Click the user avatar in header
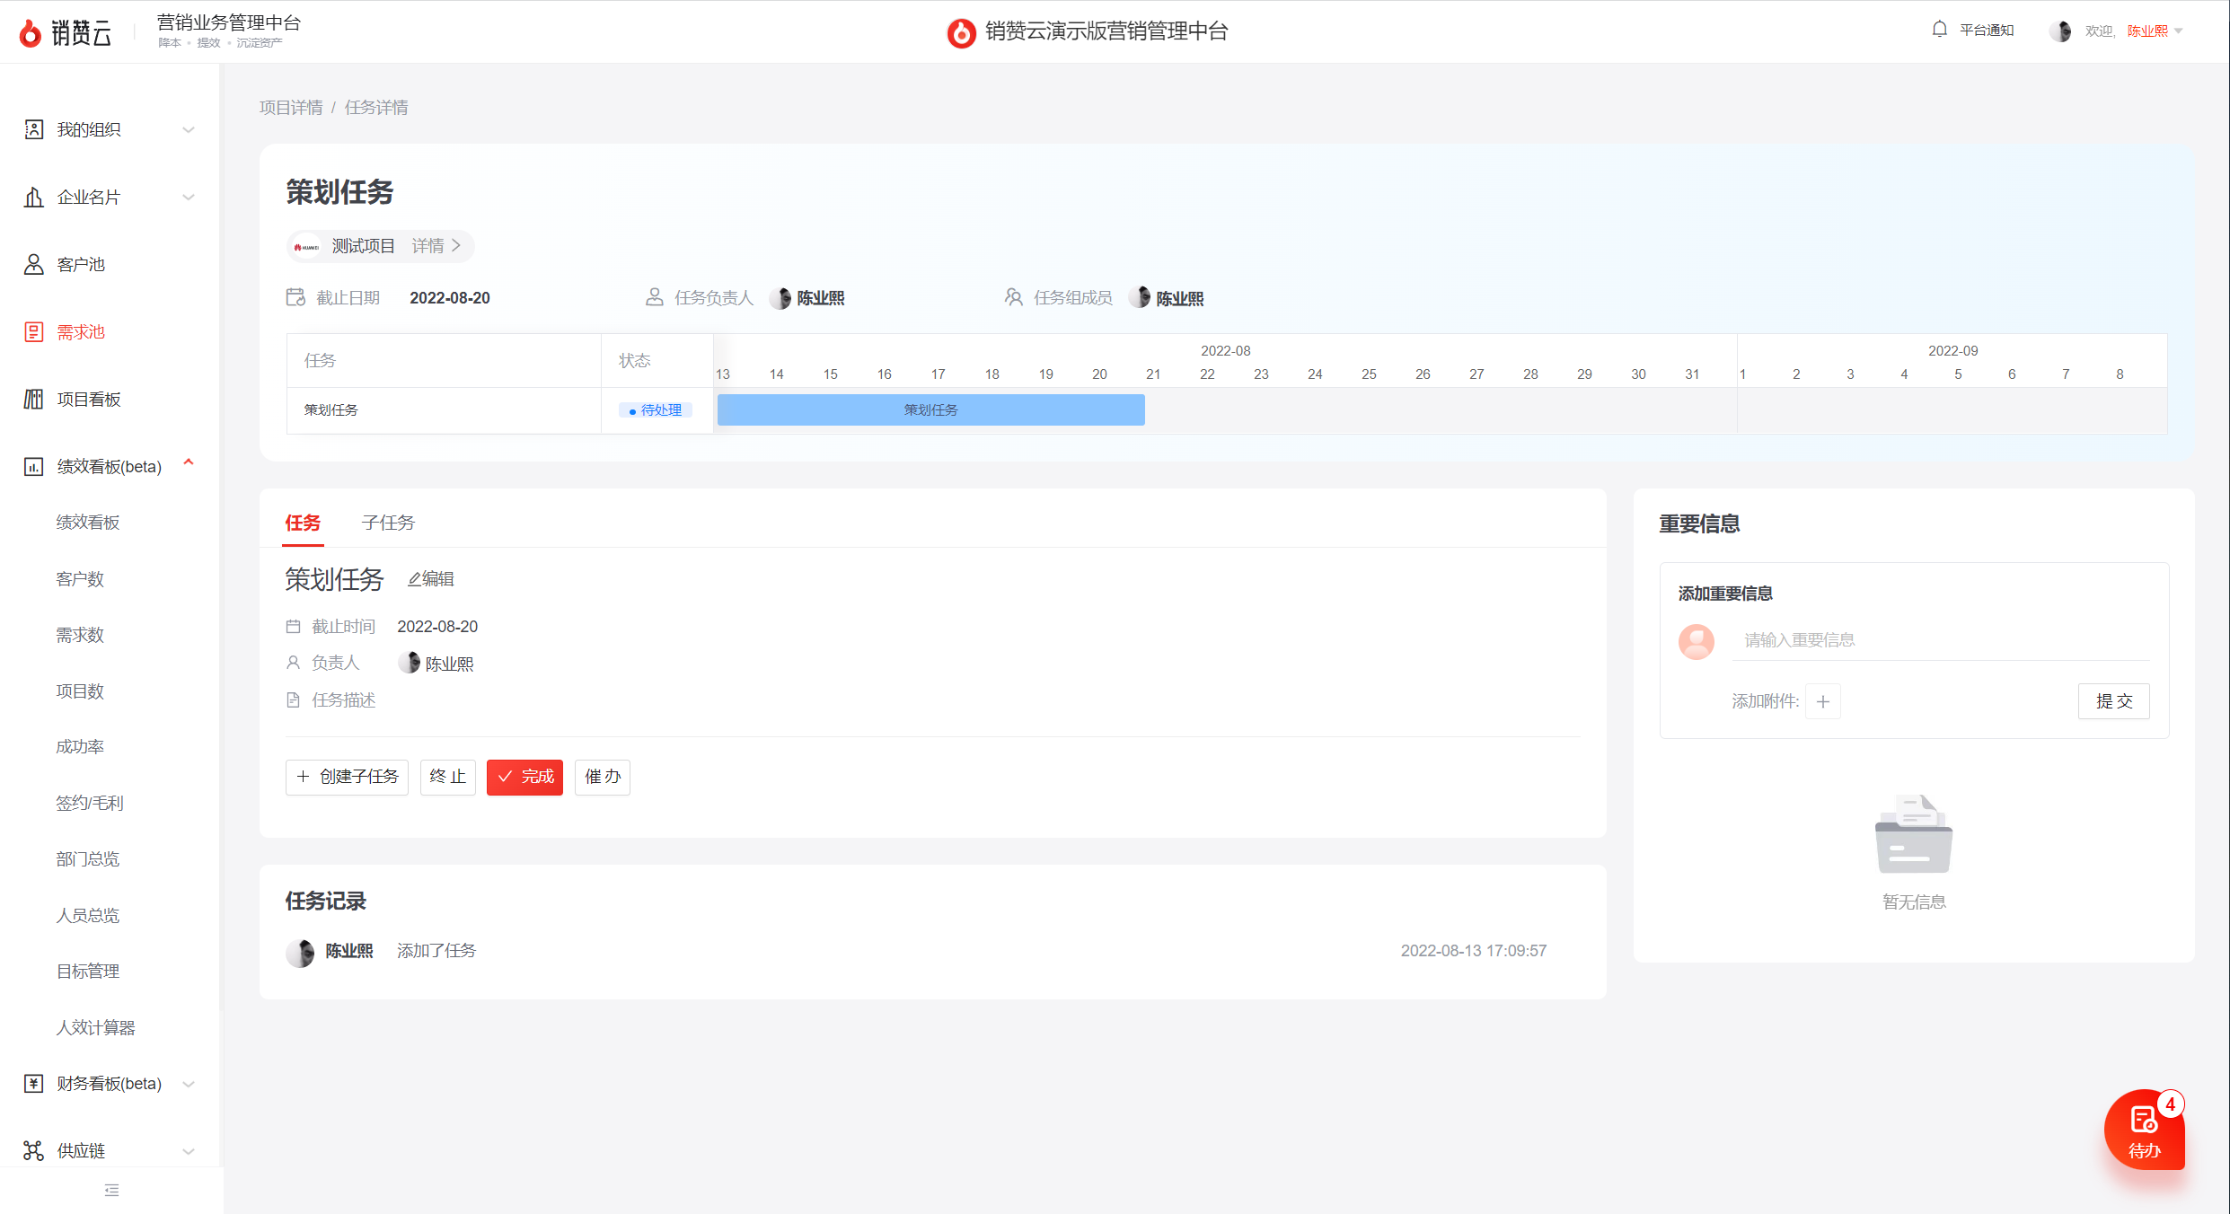 (x=2060, y=31)
